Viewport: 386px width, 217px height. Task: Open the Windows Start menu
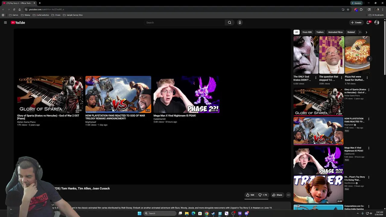139,213
